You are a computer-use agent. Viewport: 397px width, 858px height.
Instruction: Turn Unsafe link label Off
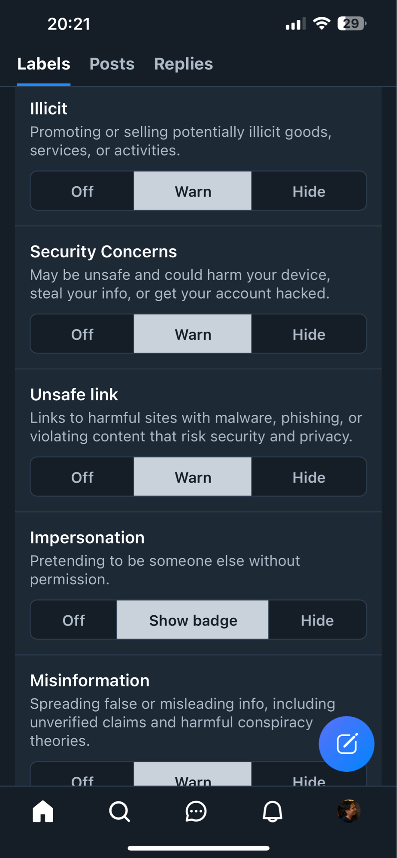coord(82,477)
